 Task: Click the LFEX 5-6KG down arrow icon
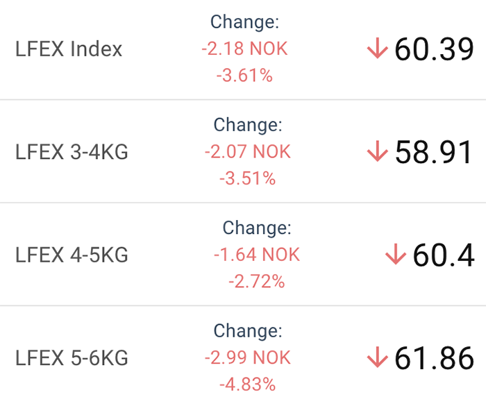click(377, 357)
